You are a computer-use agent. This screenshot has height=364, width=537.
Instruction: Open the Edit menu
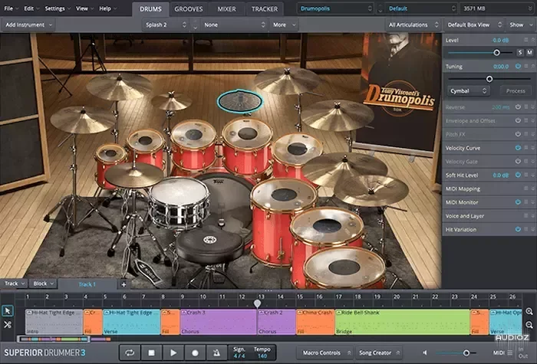tap(31, 8)
